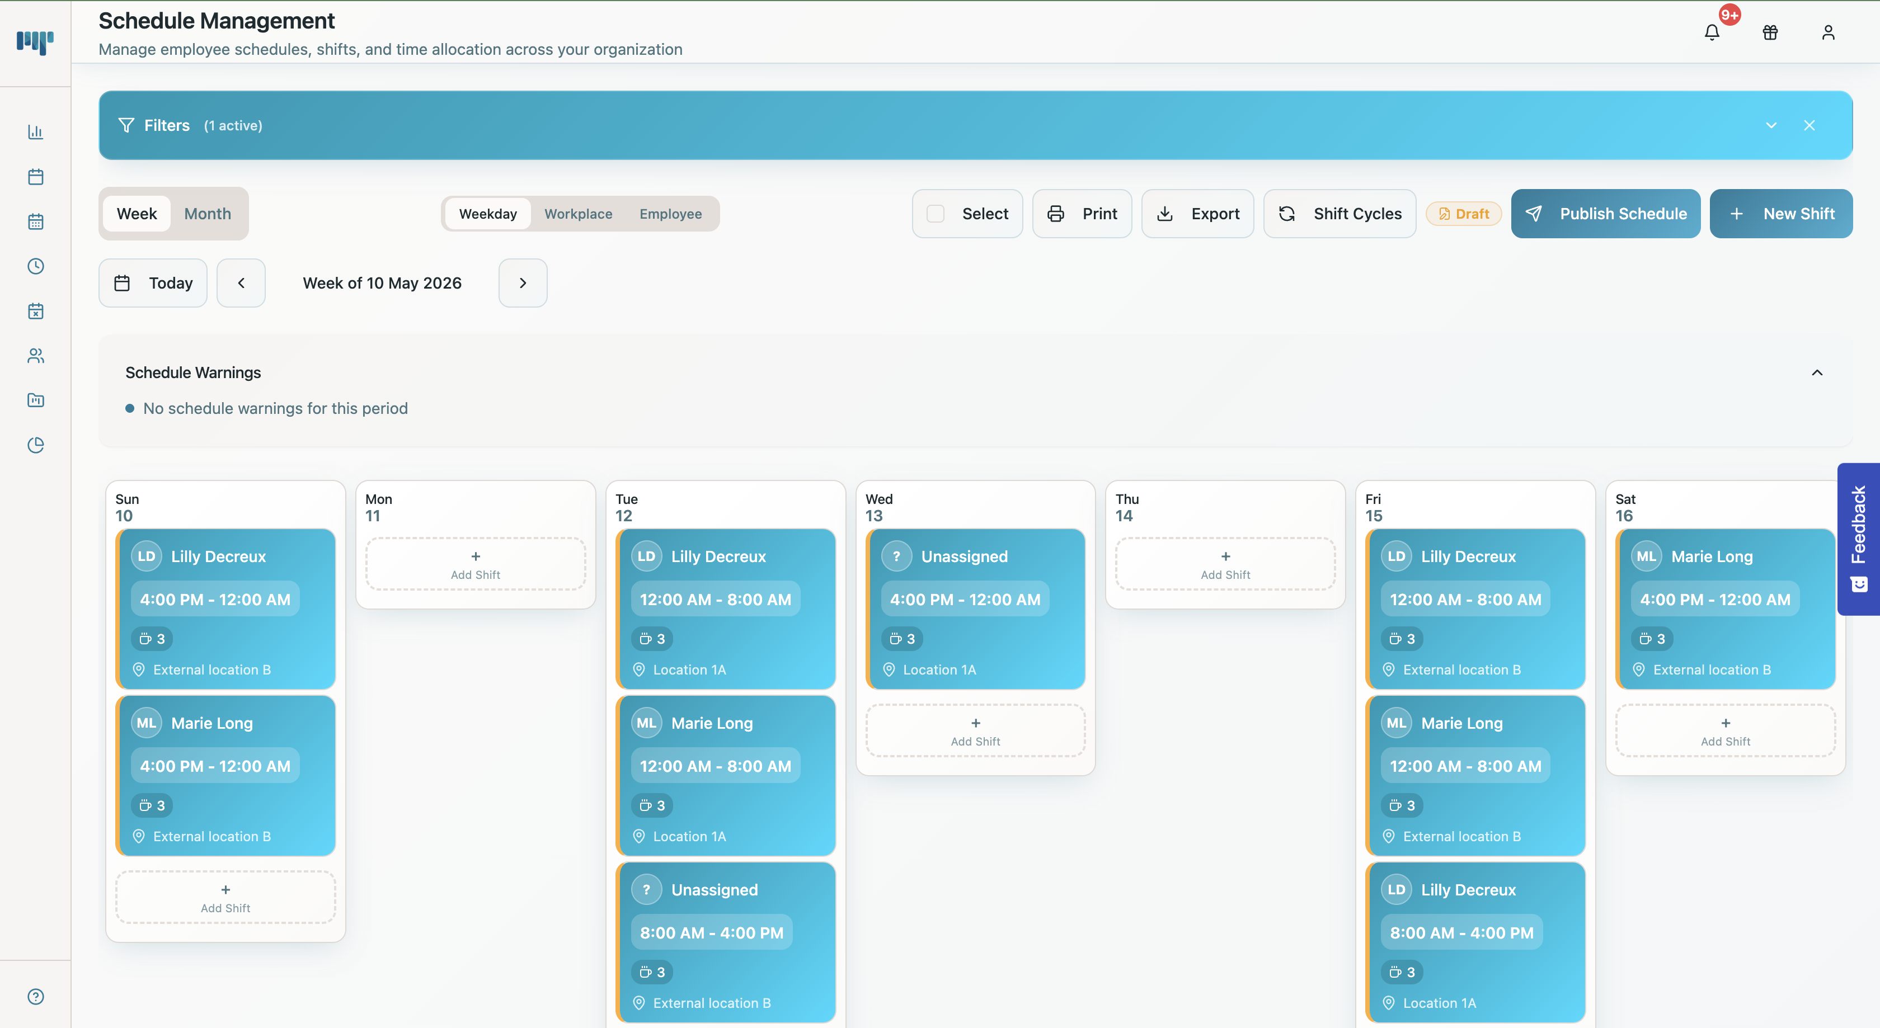The width and height of the screenshot is (1880, 1028).
Task: Select the Weekday grouping tab
Action: [x=487, y=214]
